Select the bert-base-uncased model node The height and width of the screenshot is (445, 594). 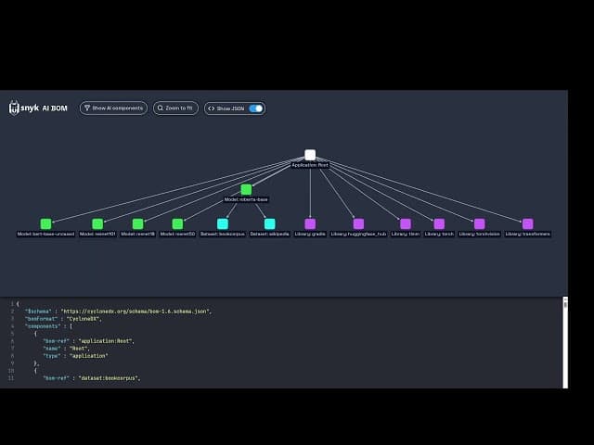[45, 223]
